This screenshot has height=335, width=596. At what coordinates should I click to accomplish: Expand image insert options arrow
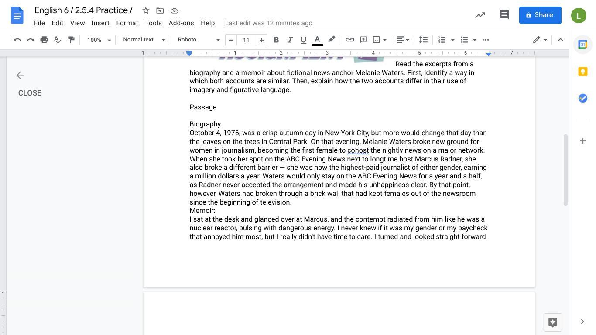click(x=385, y=40)
